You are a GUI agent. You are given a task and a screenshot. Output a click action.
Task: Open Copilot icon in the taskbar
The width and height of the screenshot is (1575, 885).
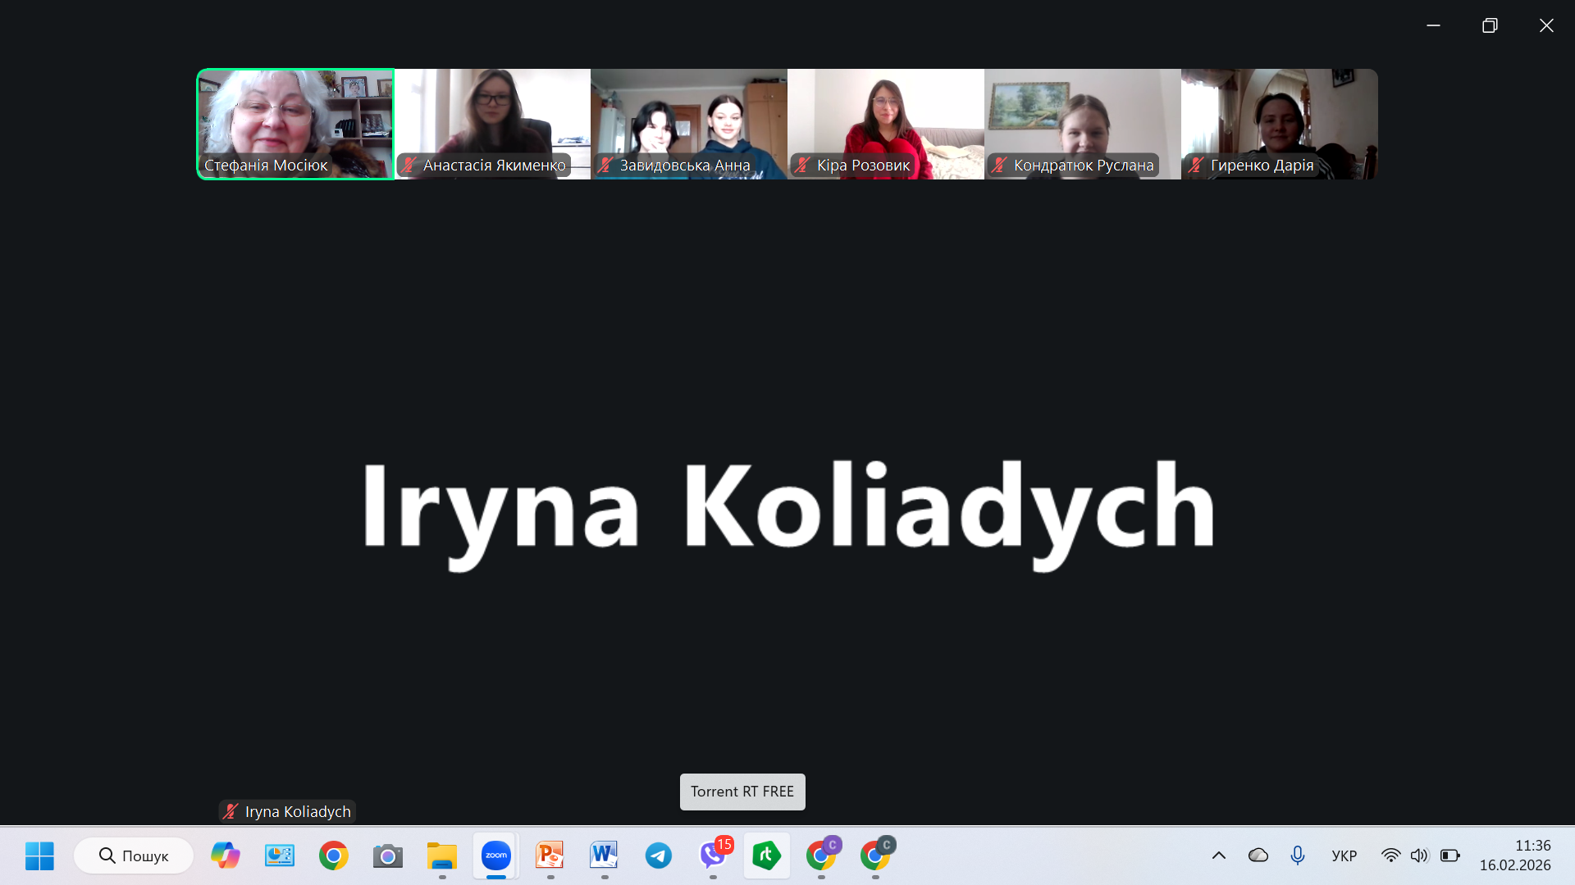225,855
